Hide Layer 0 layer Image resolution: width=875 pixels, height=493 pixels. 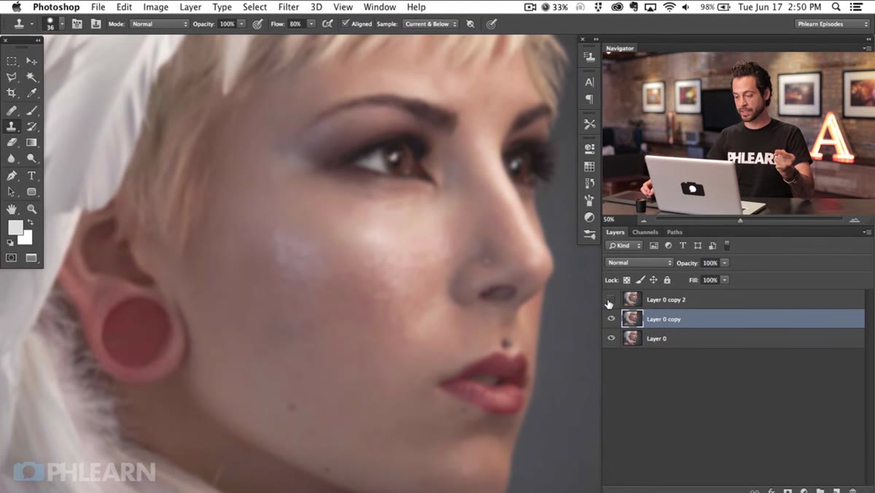[611, 338]
